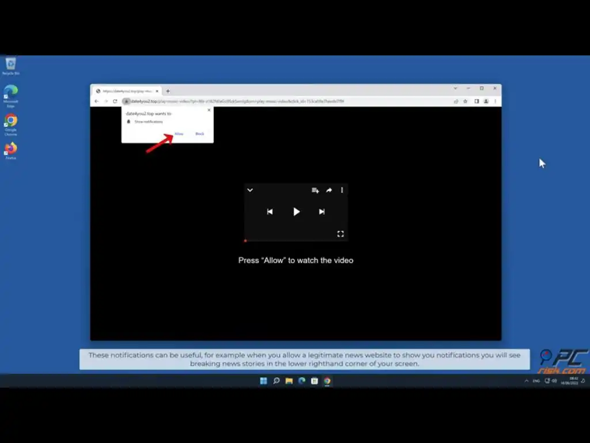Screen dimensions: 590x443
Task: Open network and volume quick settings
Action: tap(550, 381)
